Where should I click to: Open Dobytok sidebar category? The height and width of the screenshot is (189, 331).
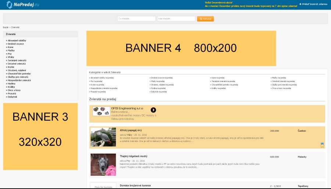tap(13, 97)
